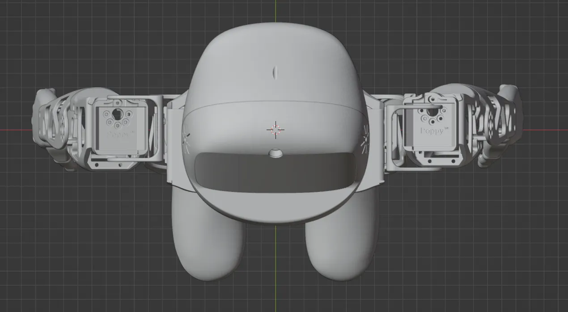Select the robot foot on the left side
This screenshot has width=568, height=312.
208,235
